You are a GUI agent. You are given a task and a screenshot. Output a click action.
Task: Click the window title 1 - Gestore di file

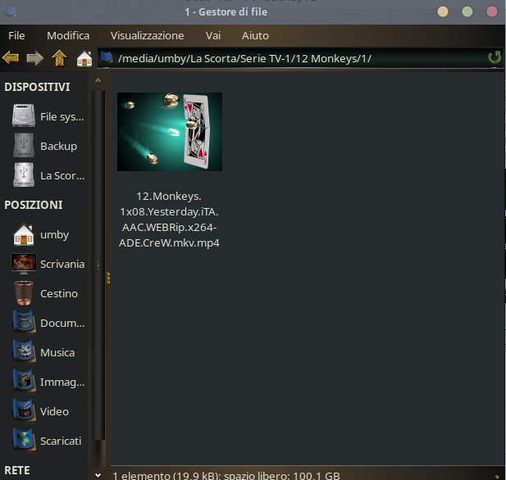point(226,12)
